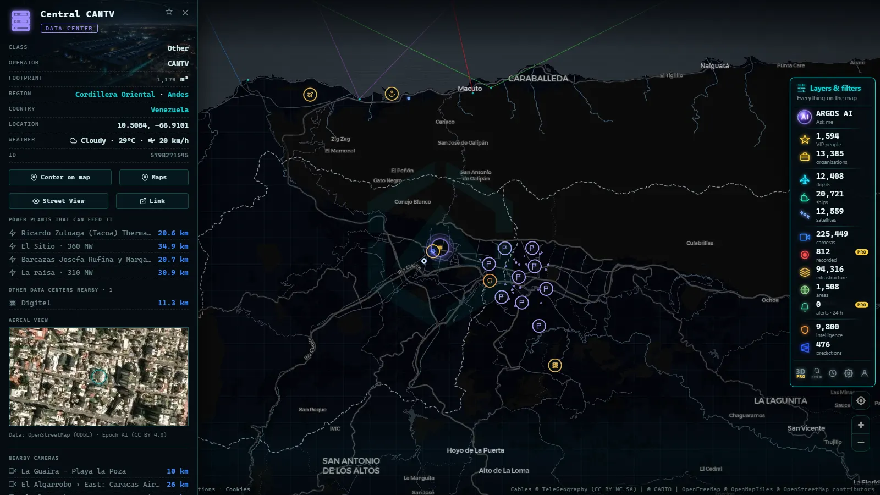Toggle the organizations layer
This screenshot has width=880, height=495.
[x=832, y=157]
